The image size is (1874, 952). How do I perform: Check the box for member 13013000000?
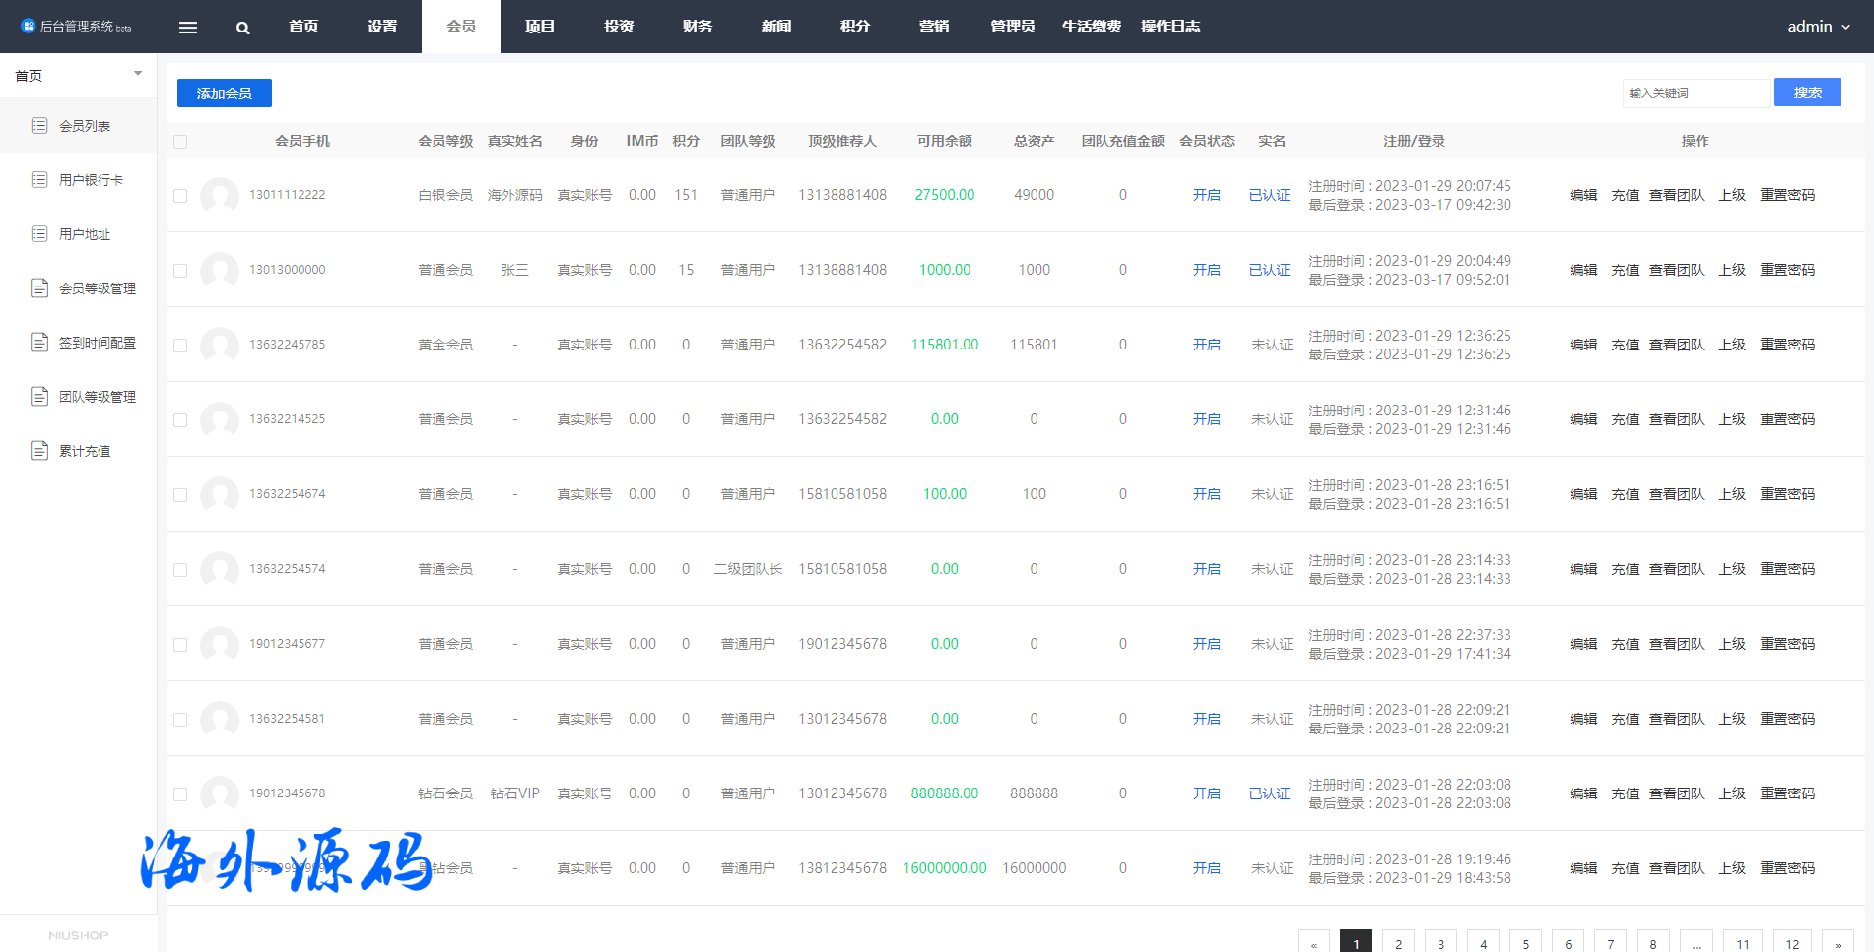point(180,271)
